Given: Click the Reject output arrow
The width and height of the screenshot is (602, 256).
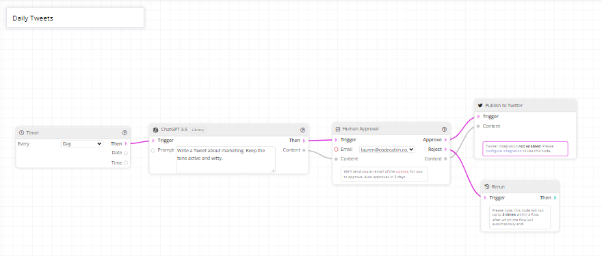Looking at the screenshot, I should click(445, 150).
